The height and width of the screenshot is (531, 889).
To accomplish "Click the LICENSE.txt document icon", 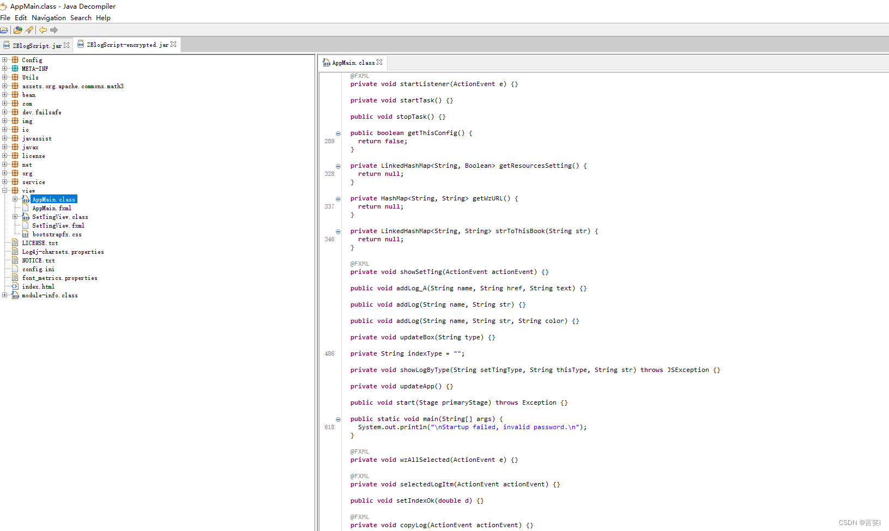I will coord(15,243).
